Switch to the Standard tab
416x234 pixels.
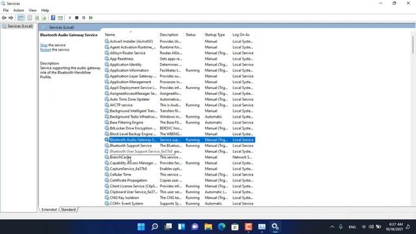point(68,209)
